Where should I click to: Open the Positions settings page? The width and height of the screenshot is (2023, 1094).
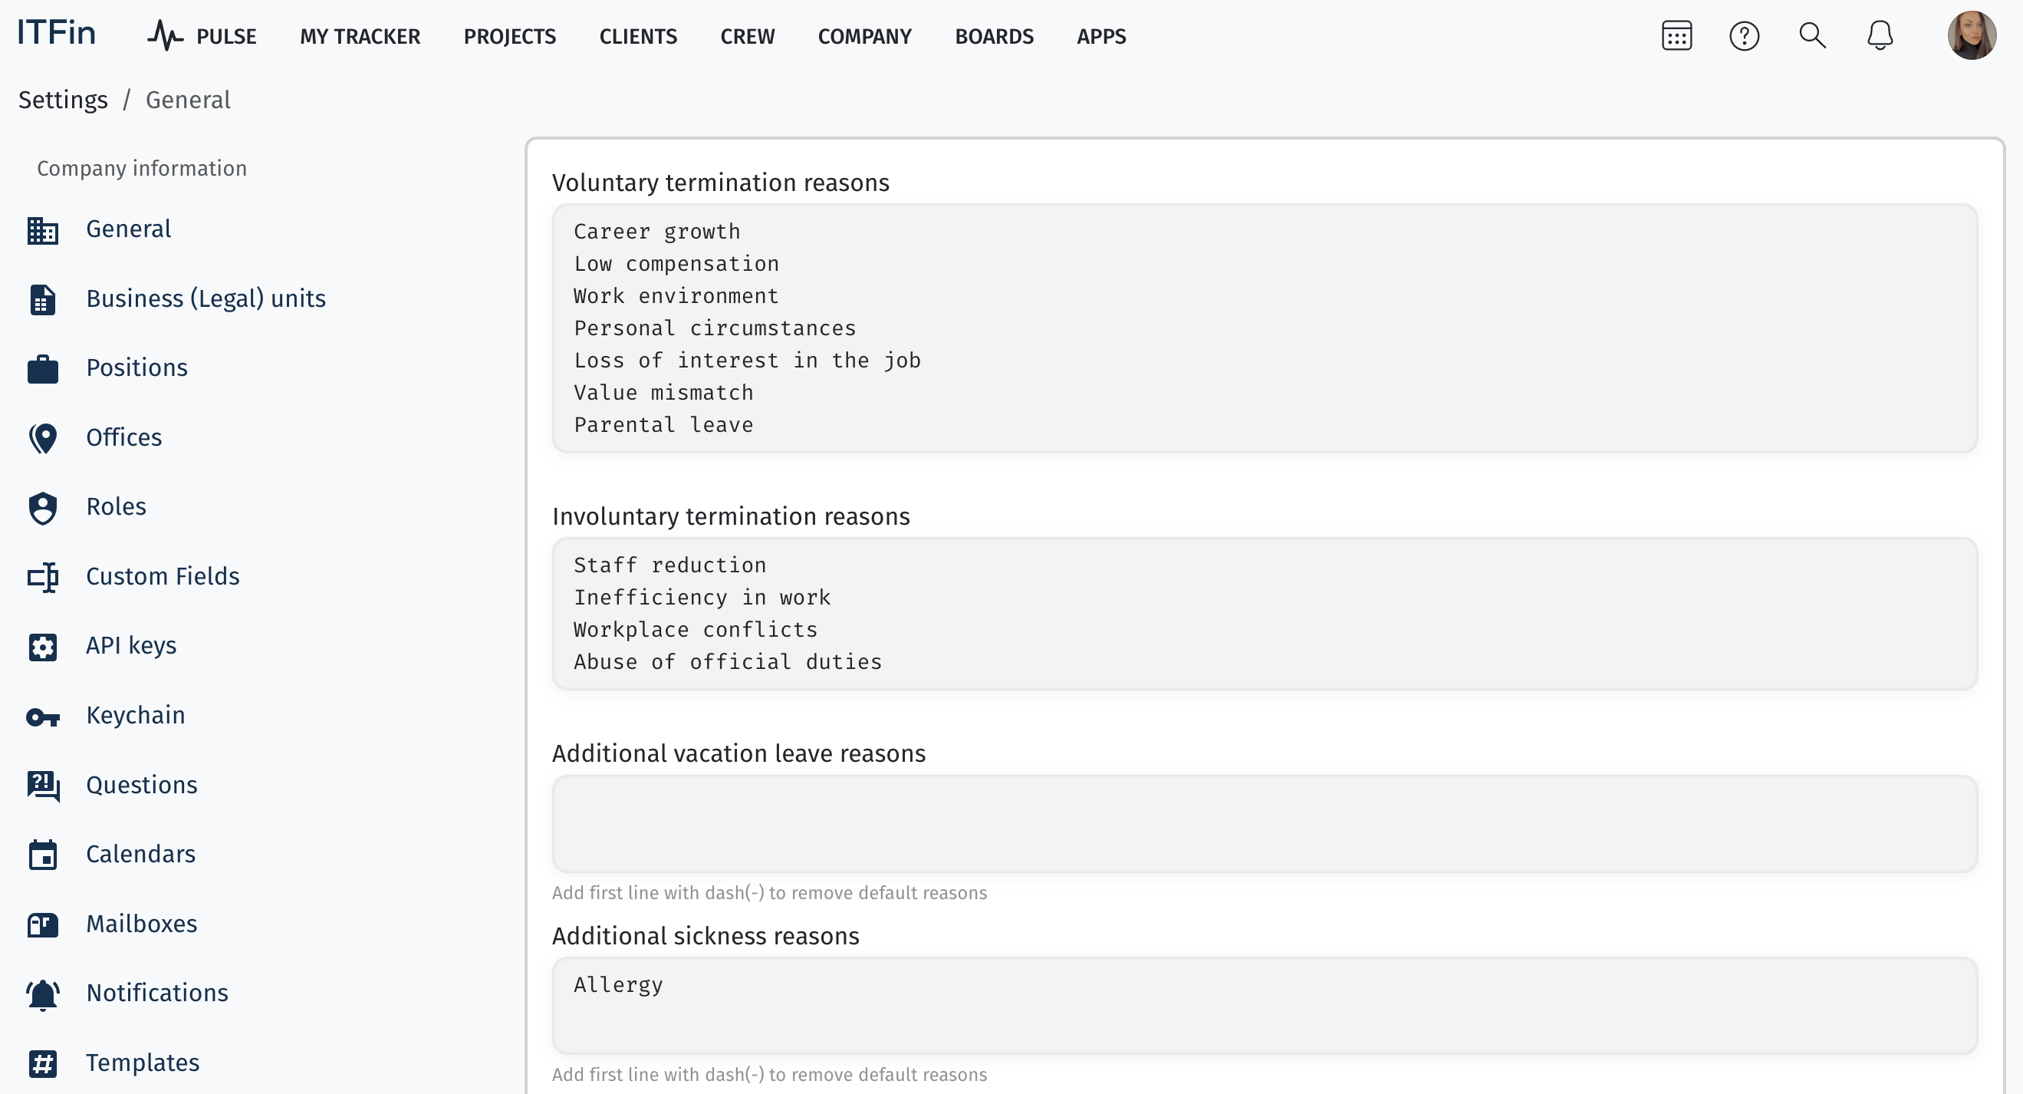pyautogui.click(x=137, y=367)
